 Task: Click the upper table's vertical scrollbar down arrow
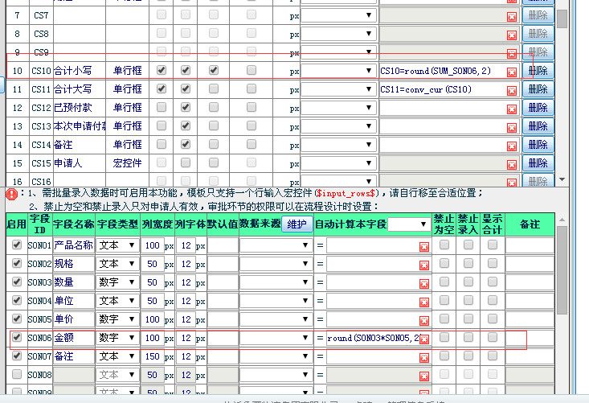[562, 179]
